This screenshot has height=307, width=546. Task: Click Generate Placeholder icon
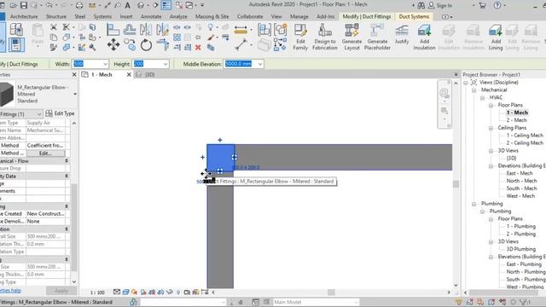tap(377, 37)
